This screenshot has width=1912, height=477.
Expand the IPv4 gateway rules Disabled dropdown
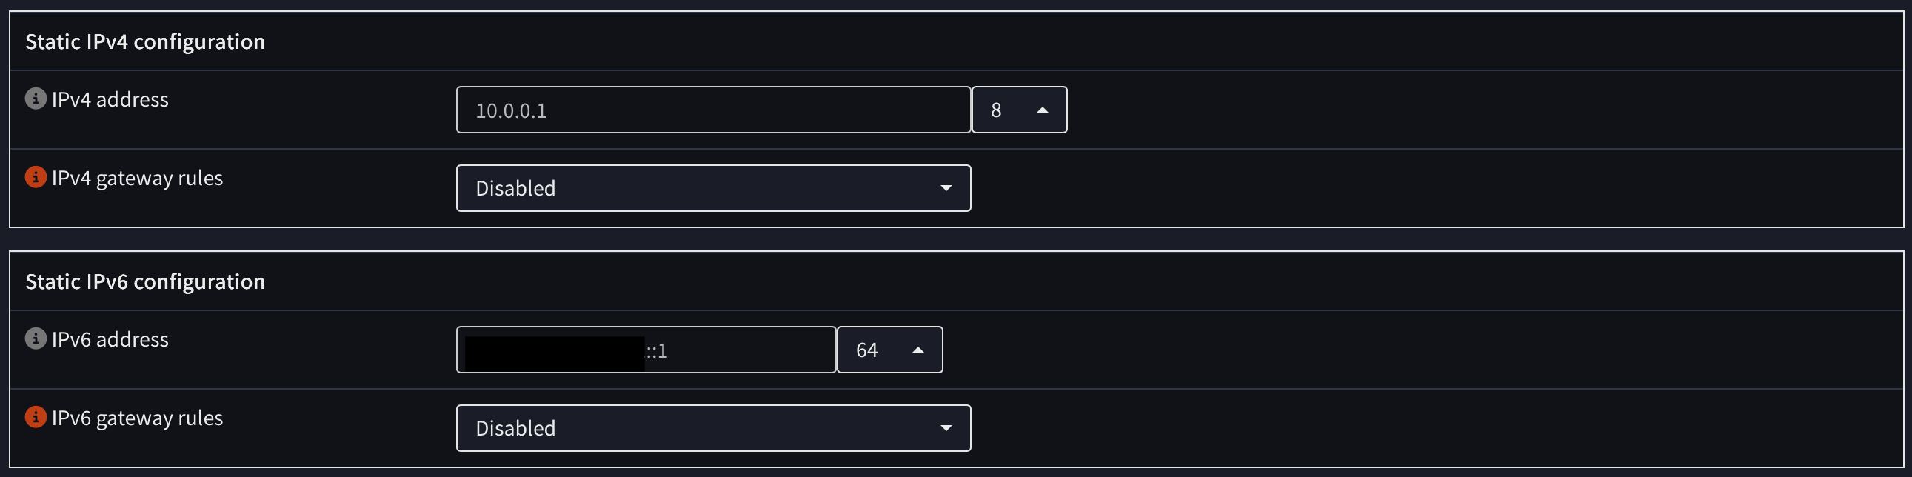(x=712, y=188)
